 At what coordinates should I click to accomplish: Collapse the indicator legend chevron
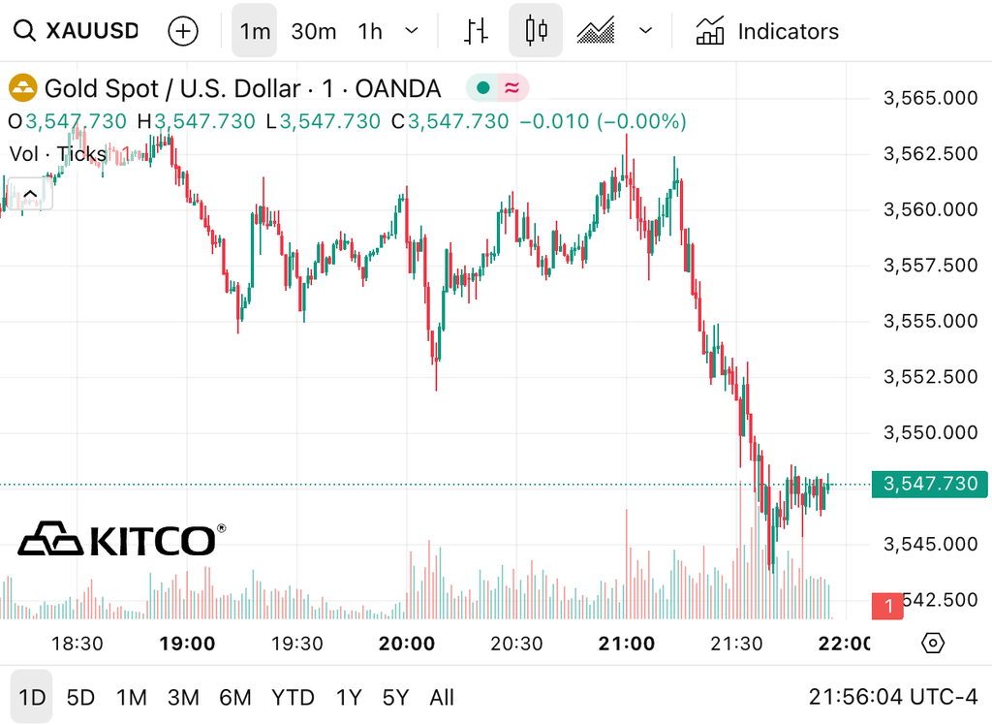tap(30, 195)
